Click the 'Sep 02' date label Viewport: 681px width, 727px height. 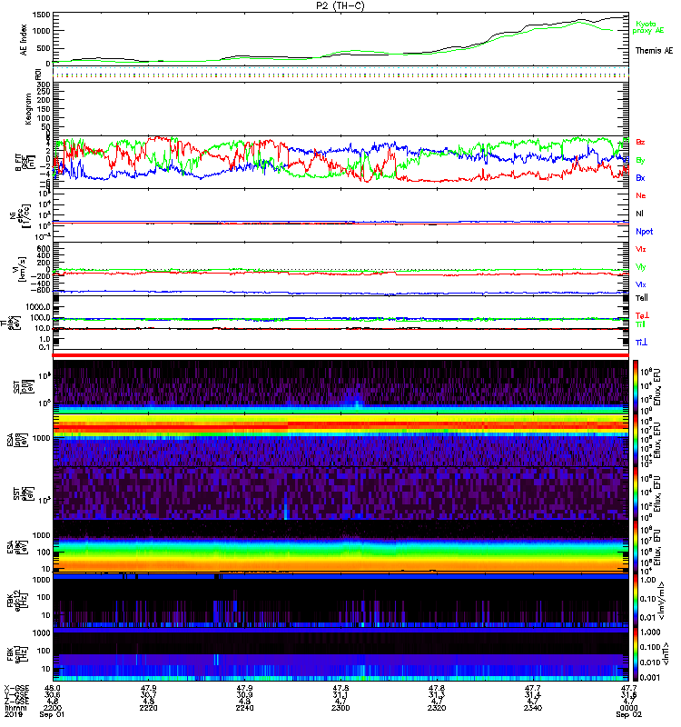(x=628, y=714)
